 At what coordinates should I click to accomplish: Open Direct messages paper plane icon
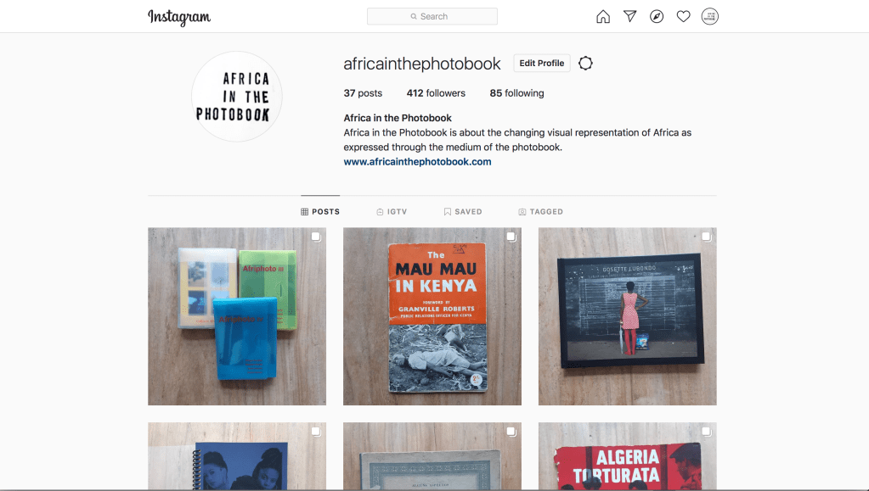[629, 16]
